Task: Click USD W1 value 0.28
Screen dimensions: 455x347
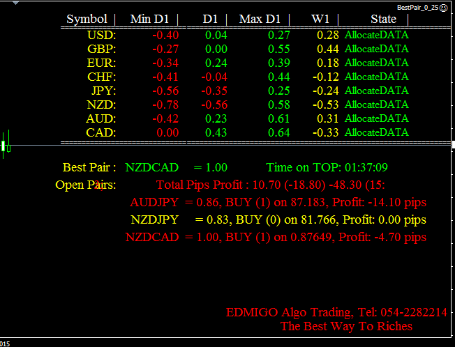Action: (328, 36)
